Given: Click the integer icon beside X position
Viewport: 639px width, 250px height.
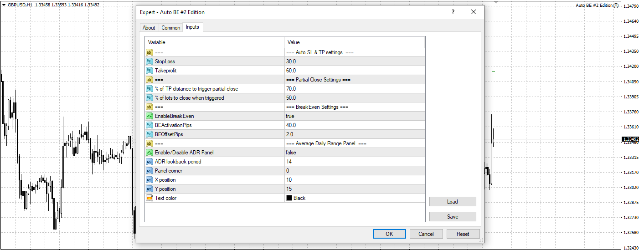Looking at the screenshot, I should [x=149, y=180].
